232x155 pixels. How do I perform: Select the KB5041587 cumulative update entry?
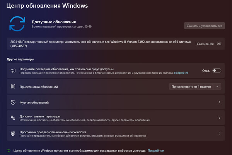tap(101, 44)
